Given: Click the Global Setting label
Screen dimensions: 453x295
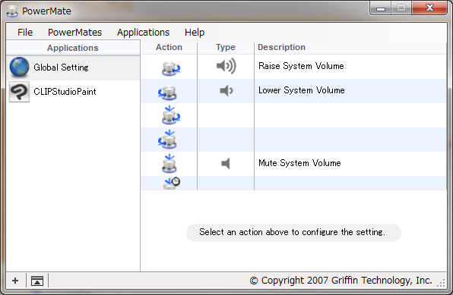Looking at the screenshot, I should tap(61, 67).
